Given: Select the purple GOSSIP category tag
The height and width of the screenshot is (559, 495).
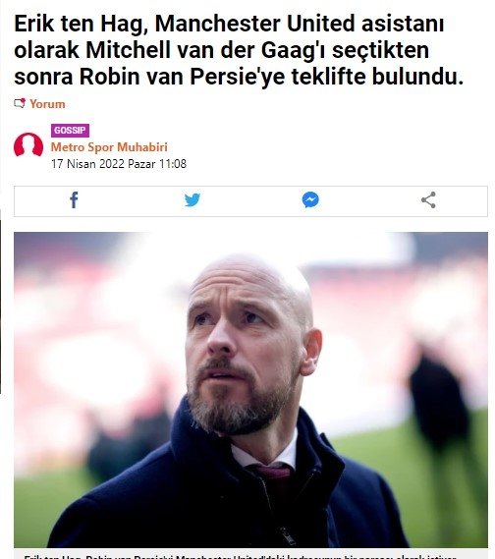Looking at the screenshot, I should tap(70, 131).
